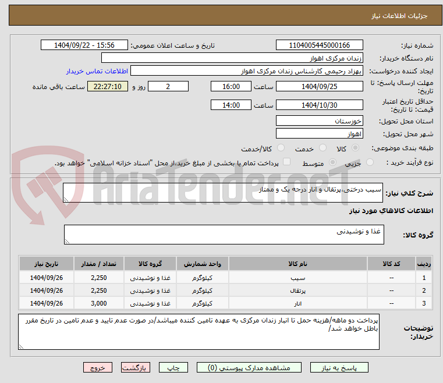Select the جزیی purchase type radio
Screen dimensions: 443x383
[x=370, y=162]
